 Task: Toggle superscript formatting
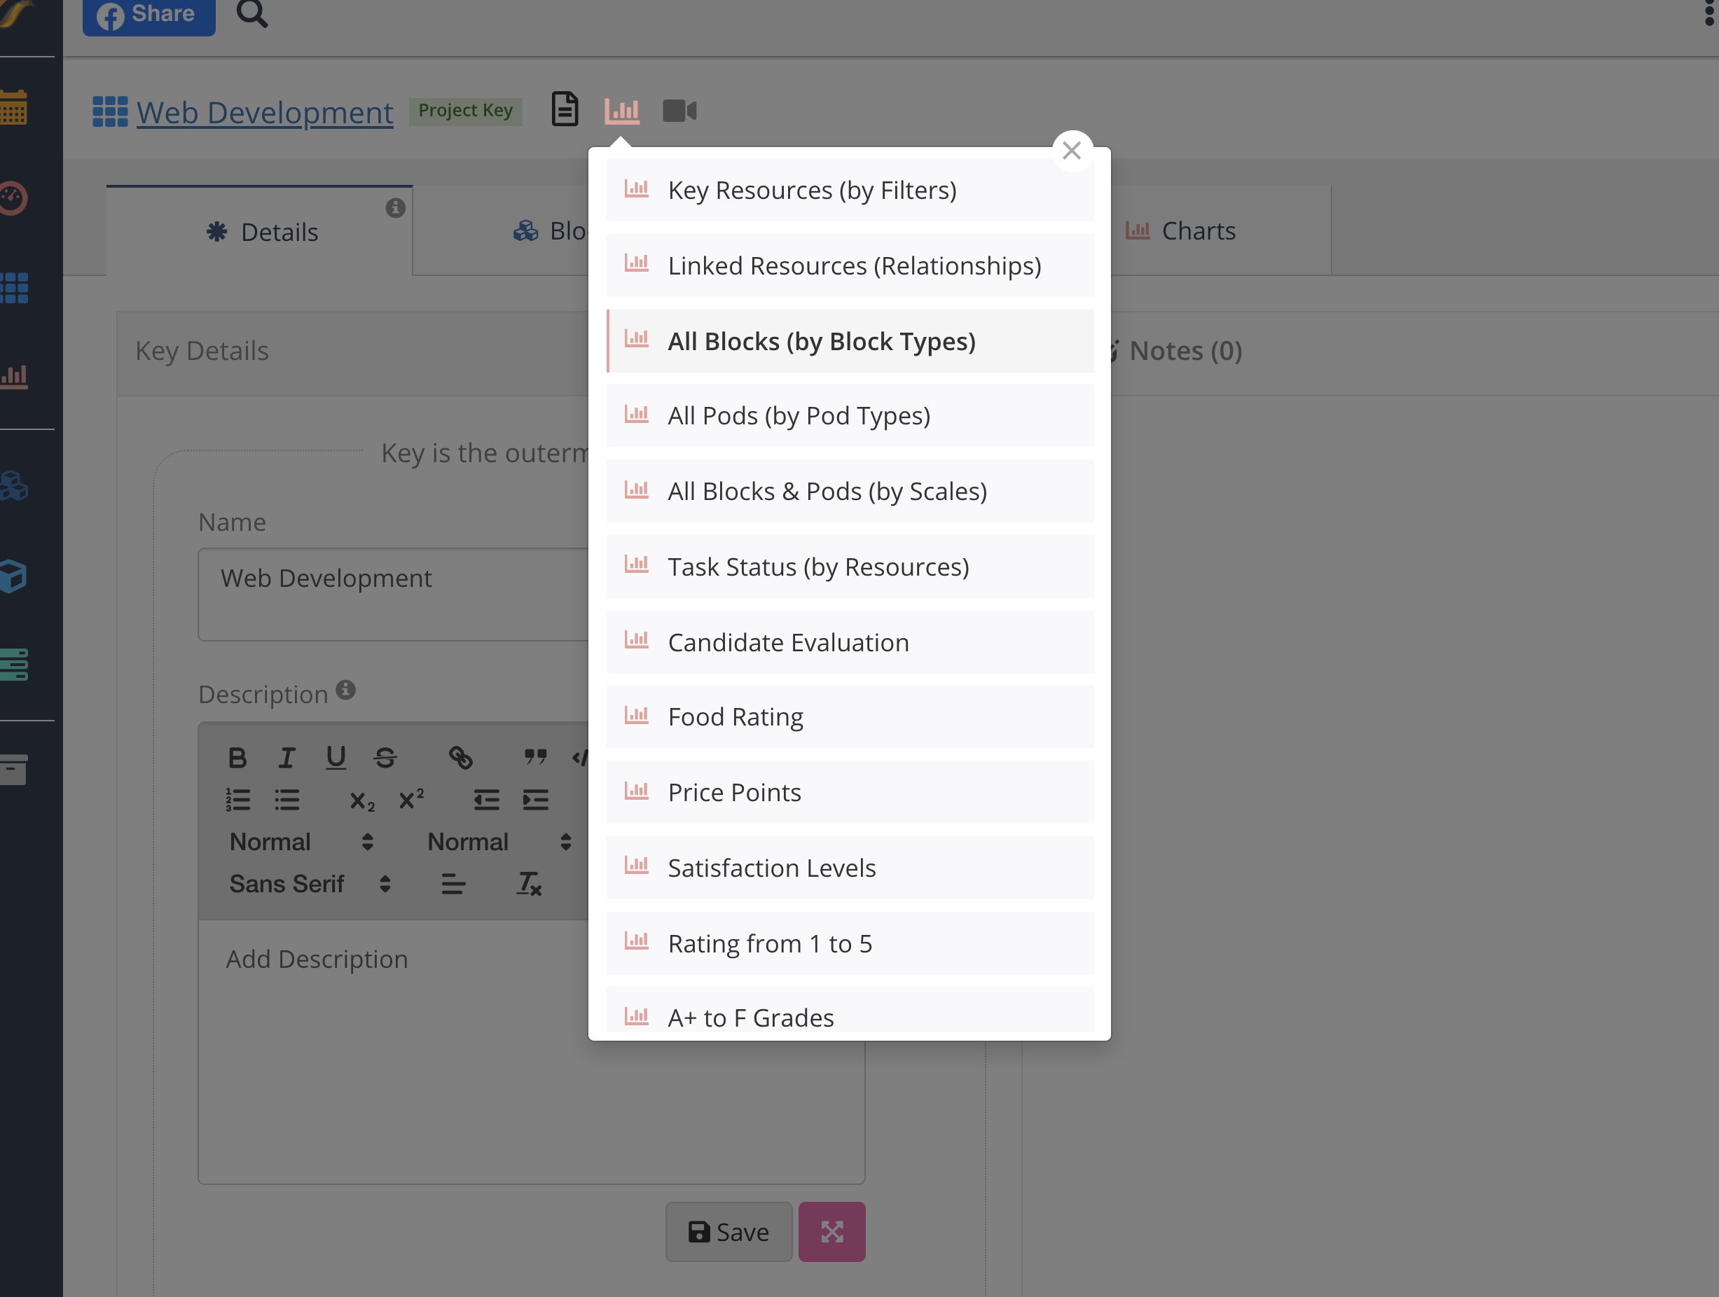click(x=411, y=799)
